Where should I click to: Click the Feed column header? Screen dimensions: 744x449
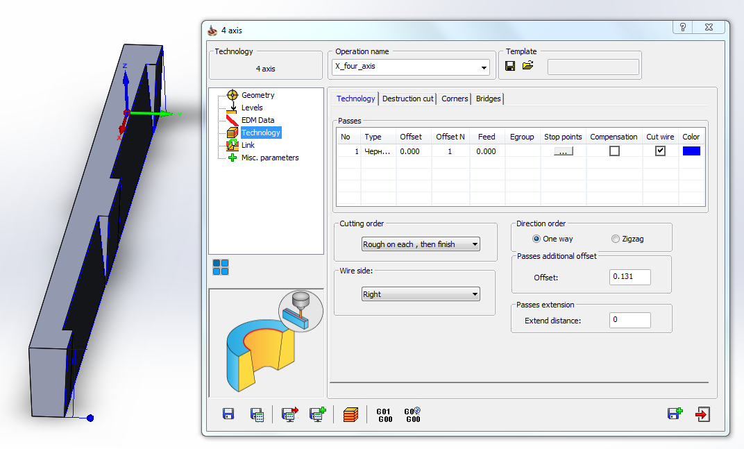pos(487,137)
